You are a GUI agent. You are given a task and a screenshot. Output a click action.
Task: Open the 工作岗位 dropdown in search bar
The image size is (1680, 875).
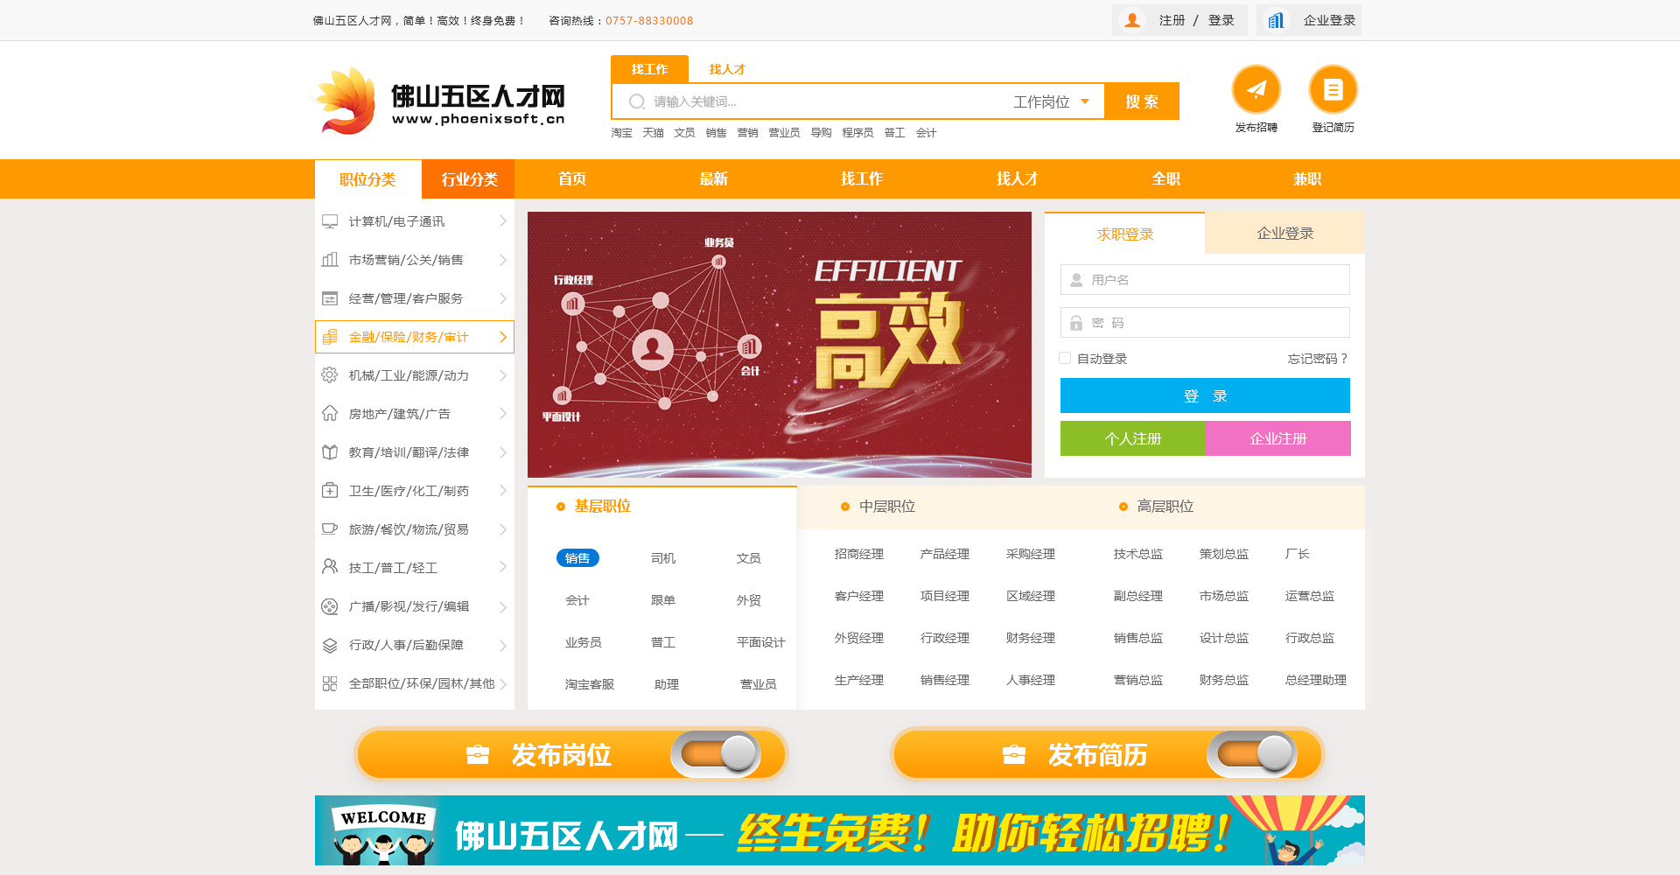click(x=1051, y=101)
